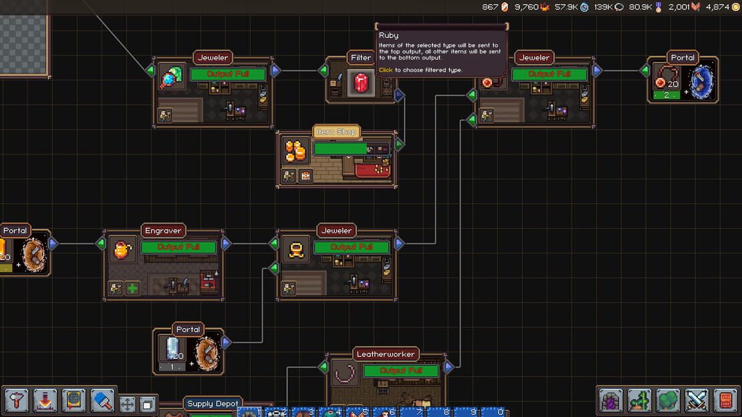Select the blue paint brush tool
This screenshot has height=417, width=742.
click(103, 401)
